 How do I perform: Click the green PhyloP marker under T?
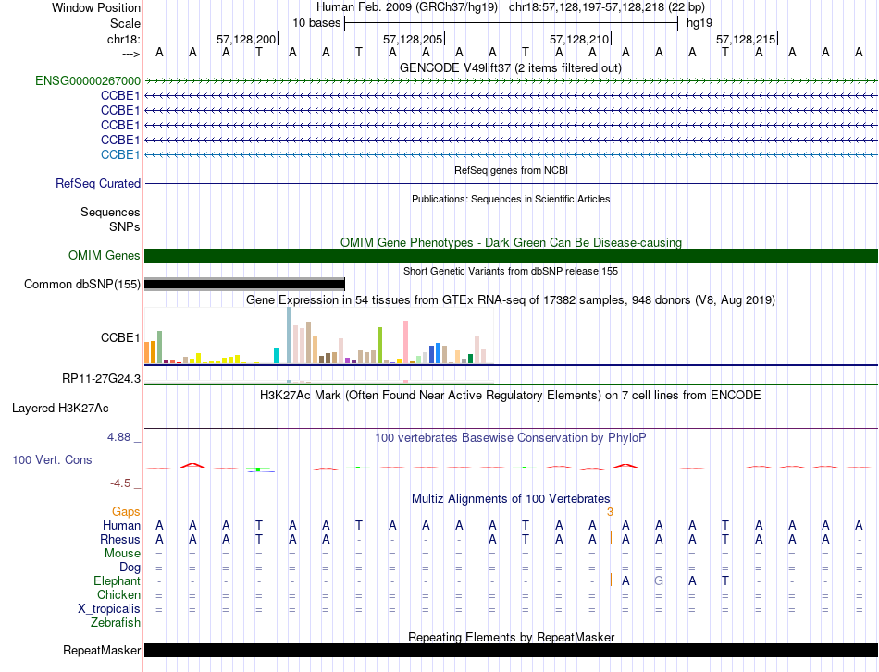(258, 470)
